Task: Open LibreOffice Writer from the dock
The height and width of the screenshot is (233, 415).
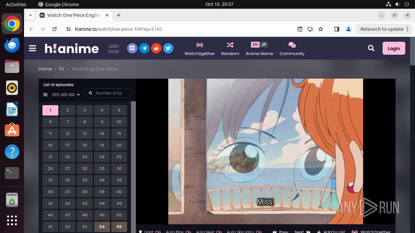Action: pos(12,109)
